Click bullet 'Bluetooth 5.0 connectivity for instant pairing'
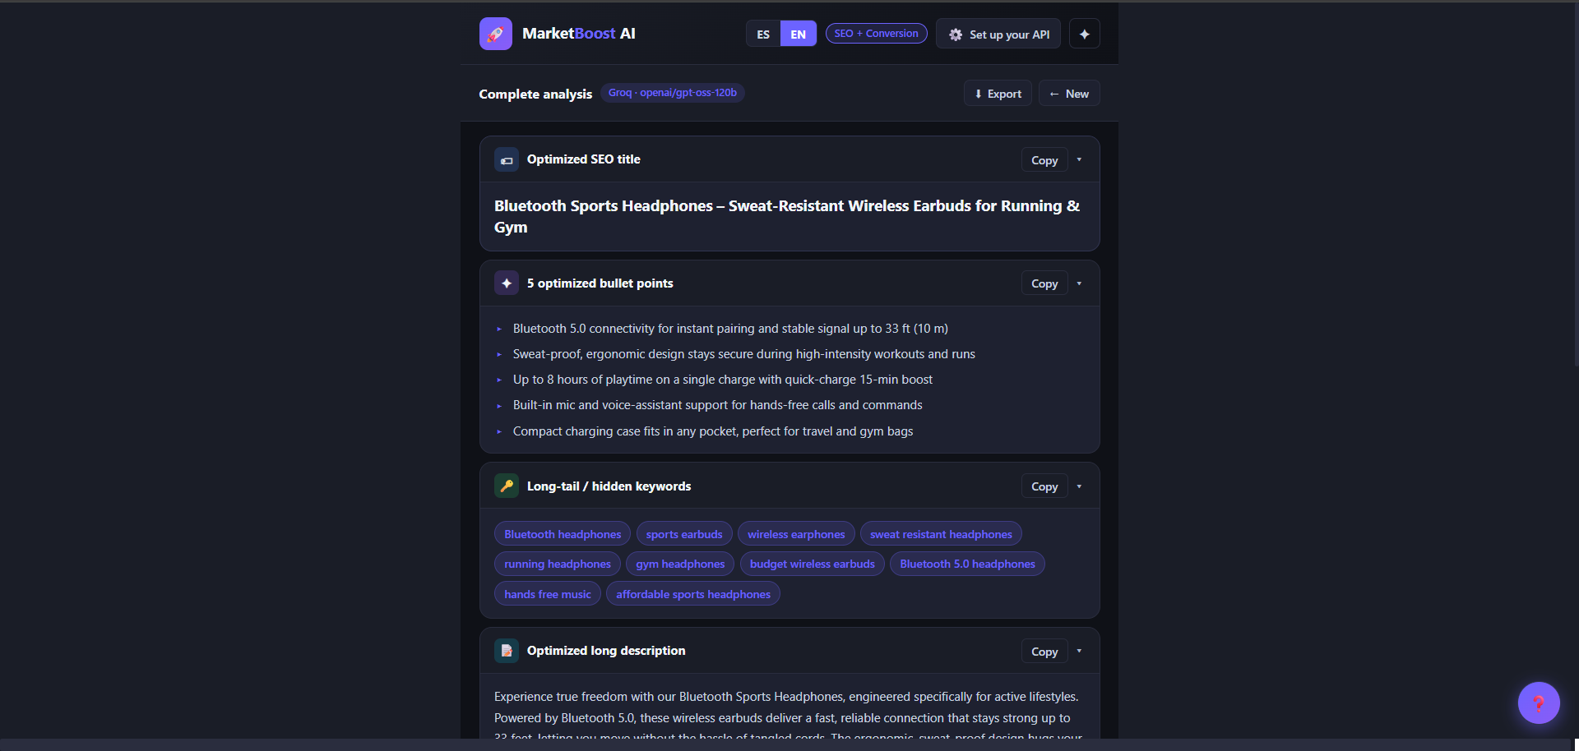The image size is (1579, 751). [x=730, y=329]
